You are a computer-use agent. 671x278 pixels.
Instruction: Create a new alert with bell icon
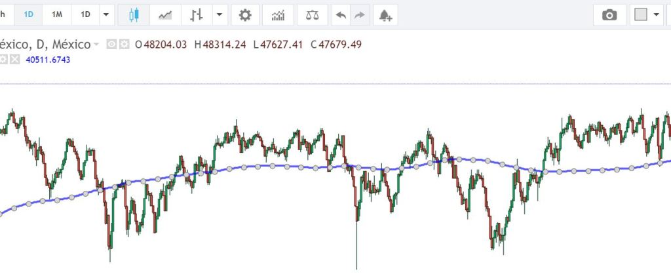385,14
